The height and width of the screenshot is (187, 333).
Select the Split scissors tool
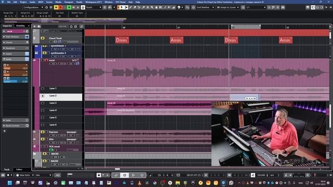[x=139, y=7]
